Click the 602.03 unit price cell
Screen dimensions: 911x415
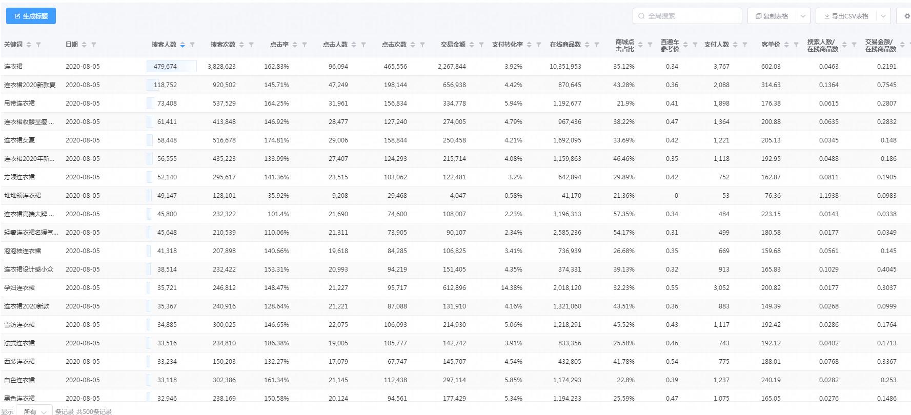771,67
